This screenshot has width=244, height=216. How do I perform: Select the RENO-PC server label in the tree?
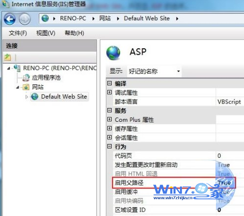60,68
